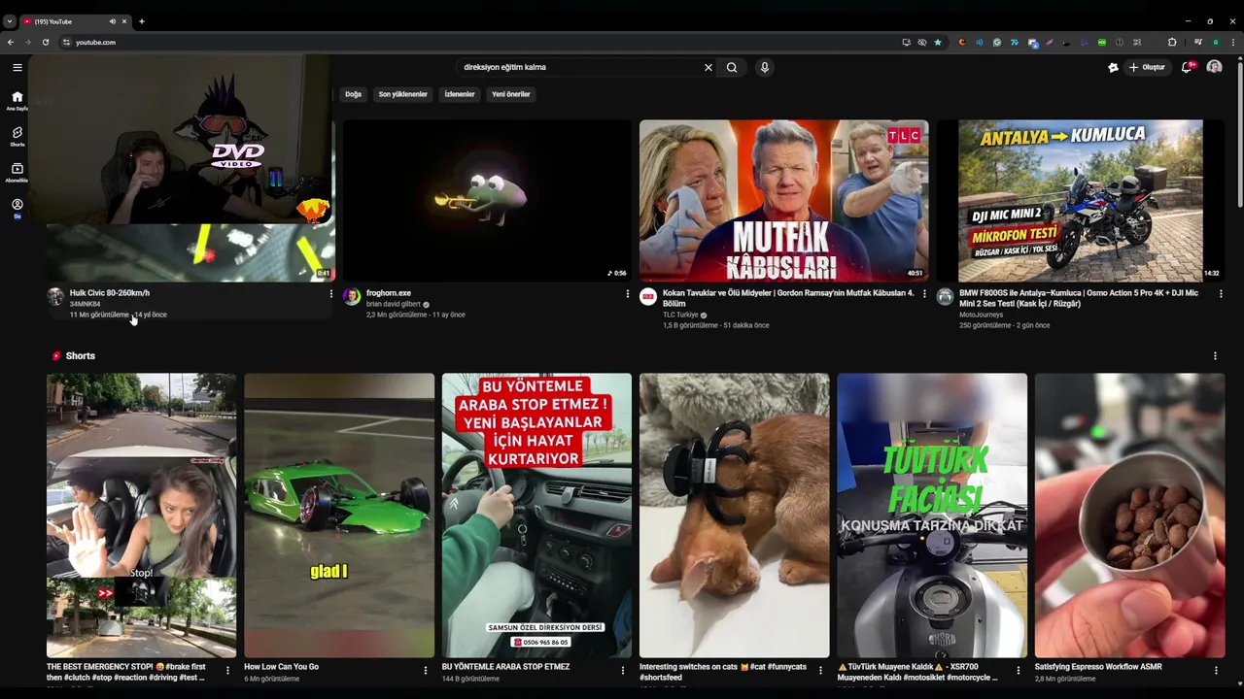Play the Mutfak Kabusları video thumbnail
Screen dimensions: 1244x699
tap(783, 201)
